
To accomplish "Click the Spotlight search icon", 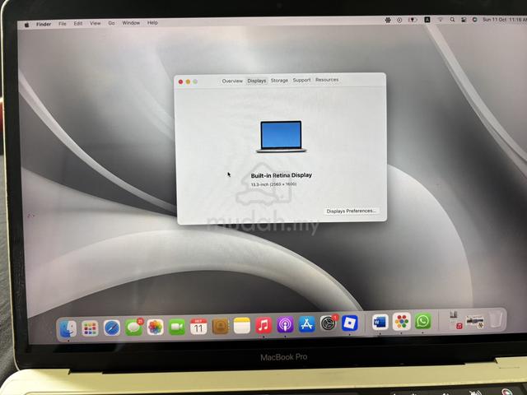I will pyautogui.click(x=452, y=20).
